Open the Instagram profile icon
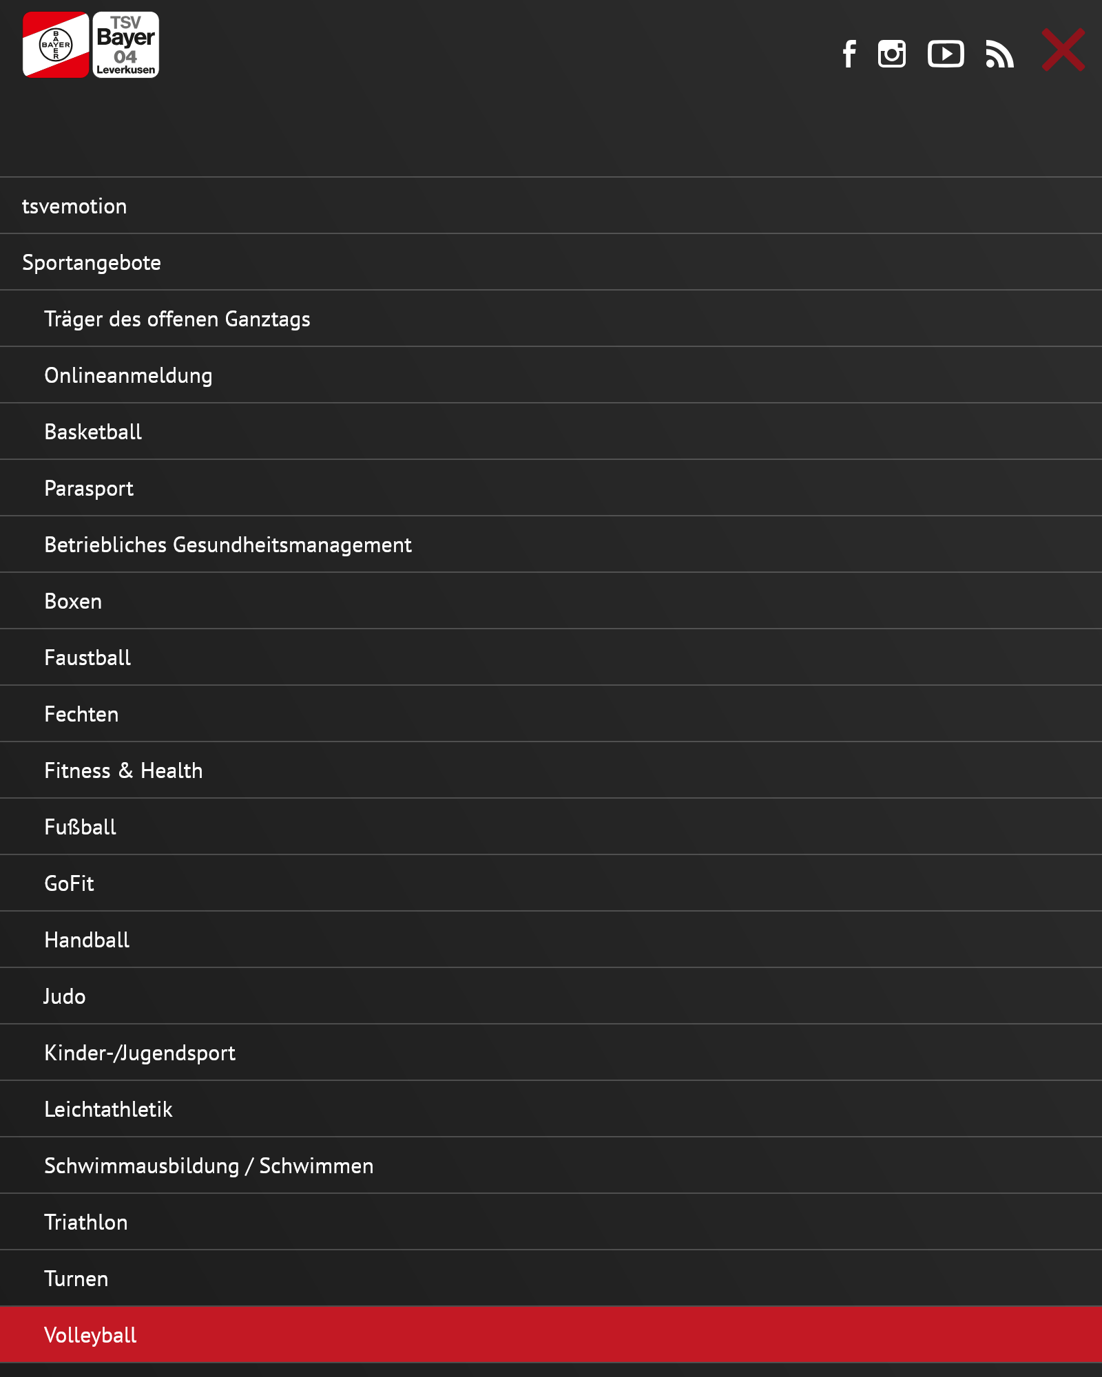 891,54
